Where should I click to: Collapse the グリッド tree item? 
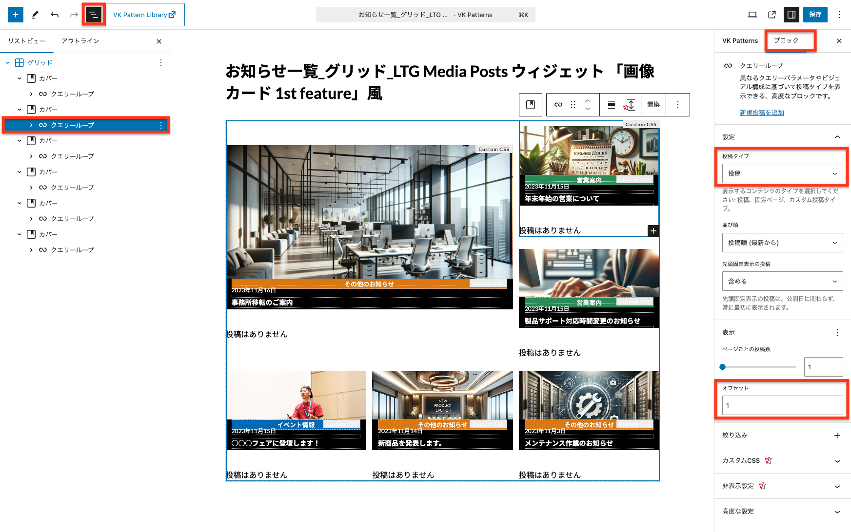click(8, 63)
